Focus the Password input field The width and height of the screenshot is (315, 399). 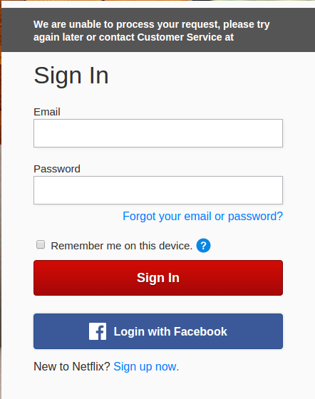(x=158, y=190)
